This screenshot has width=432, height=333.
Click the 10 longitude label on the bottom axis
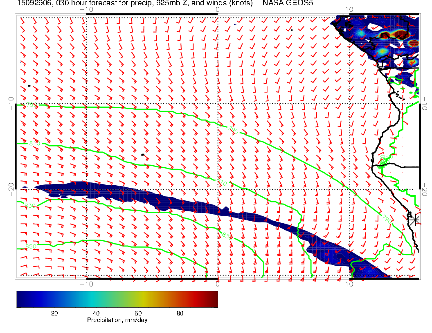coord(349,284)
